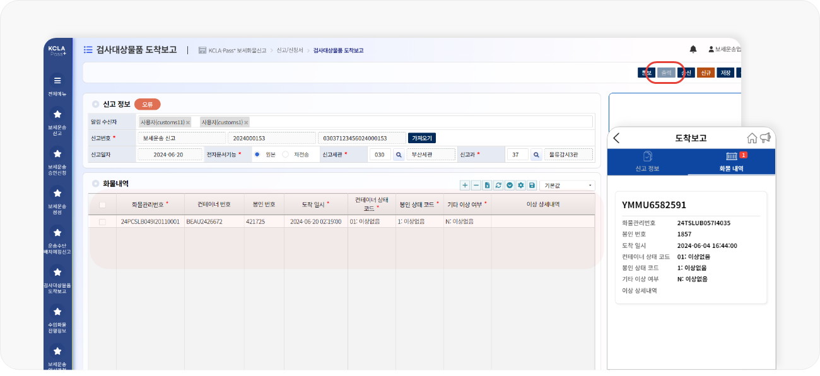820x376 pixels.
Task: Switch to the 화물 내역 tab
Action: coord(732,161)
